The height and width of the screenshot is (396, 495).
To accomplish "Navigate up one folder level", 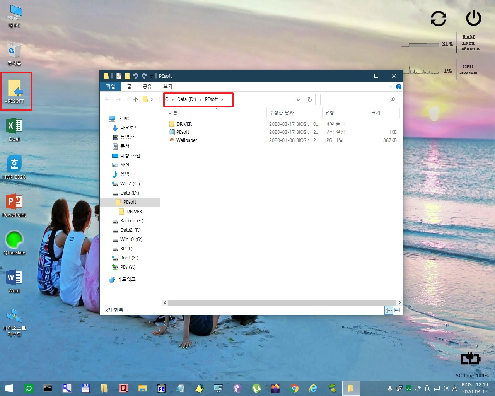I will click(x=135, y=99).
